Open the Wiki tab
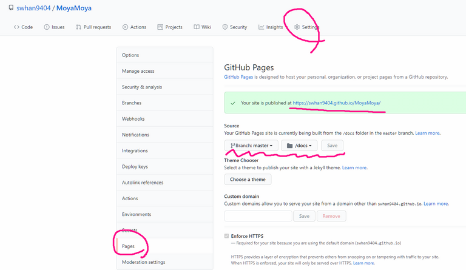The image size is (466, 270). point(202,27)
